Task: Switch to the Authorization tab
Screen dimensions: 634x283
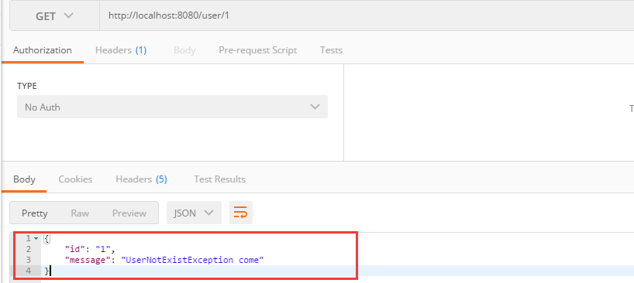Action: [43, 50]
